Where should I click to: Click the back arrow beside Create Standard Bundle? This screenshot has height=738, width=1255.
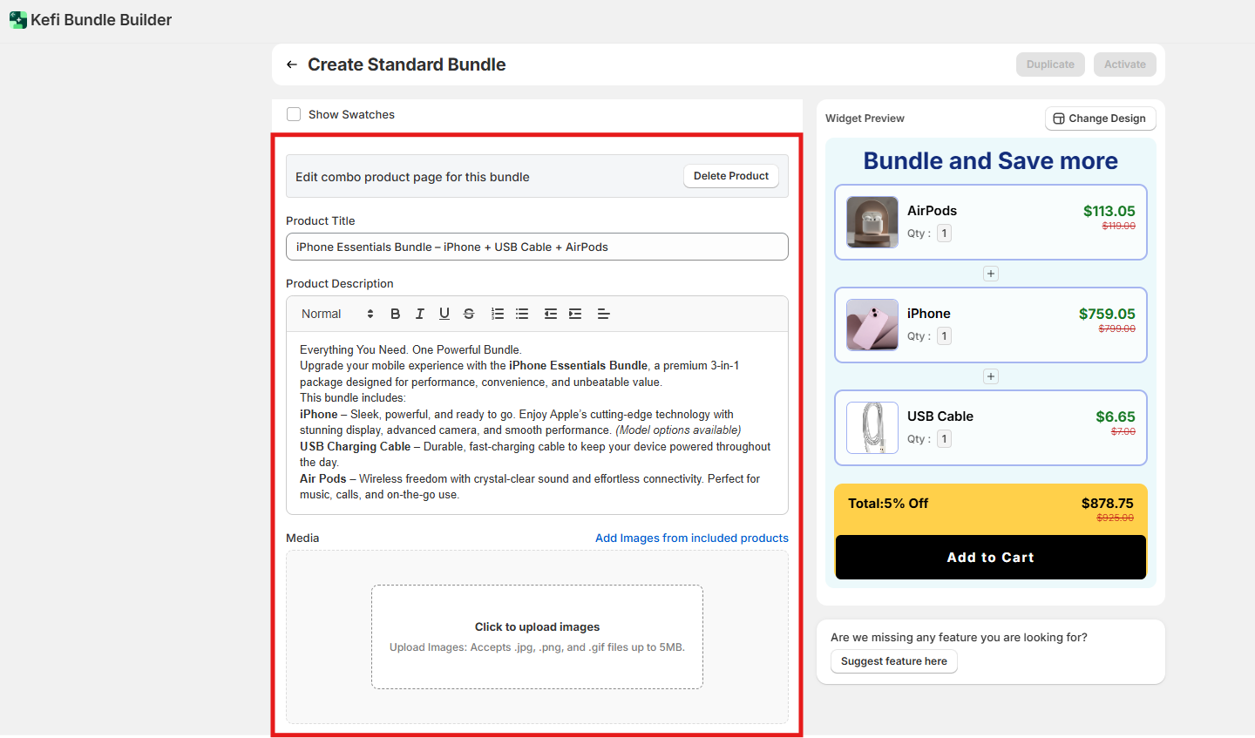(x=292, y=64)
